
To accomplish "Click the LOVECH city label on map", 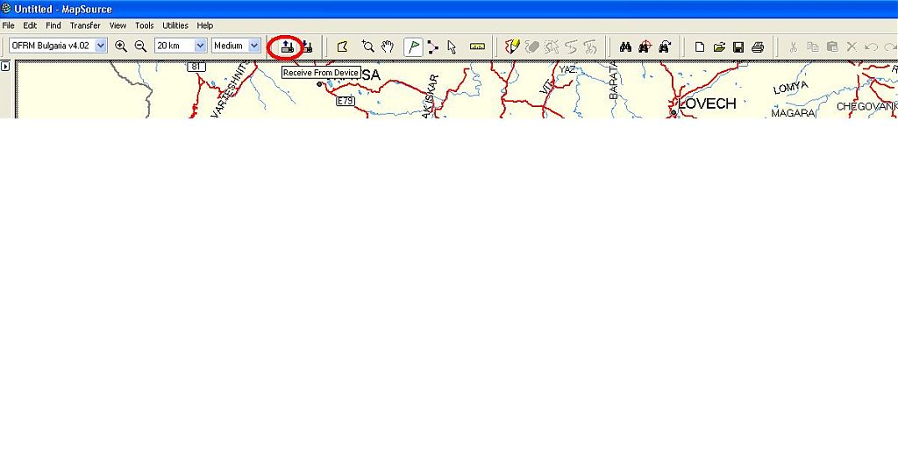I will (707, 103).
